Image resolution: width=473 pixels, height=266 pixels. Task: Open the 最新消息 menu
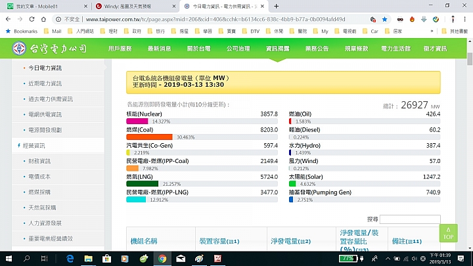point(159,49)
